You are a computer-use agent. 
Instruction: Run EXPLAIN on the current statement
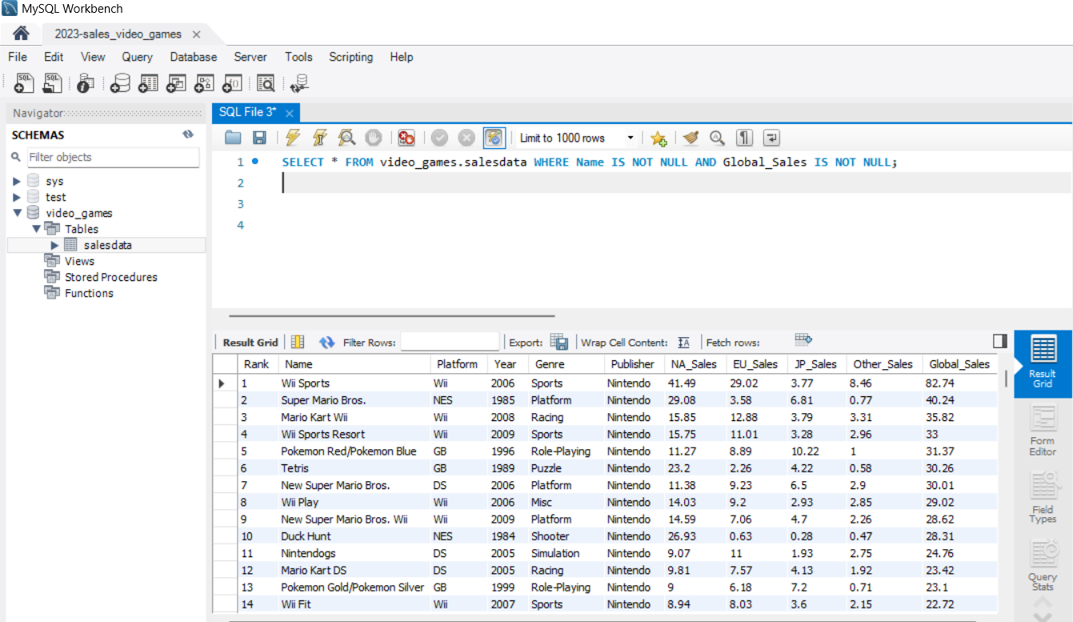click(x=346, y=138)
